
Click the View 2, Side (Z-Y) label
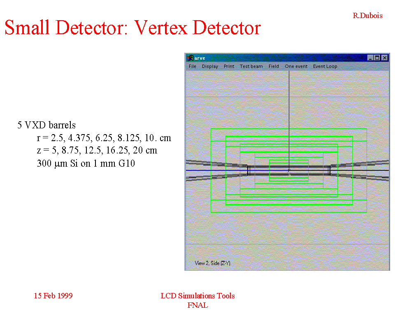tap(212, 263)
